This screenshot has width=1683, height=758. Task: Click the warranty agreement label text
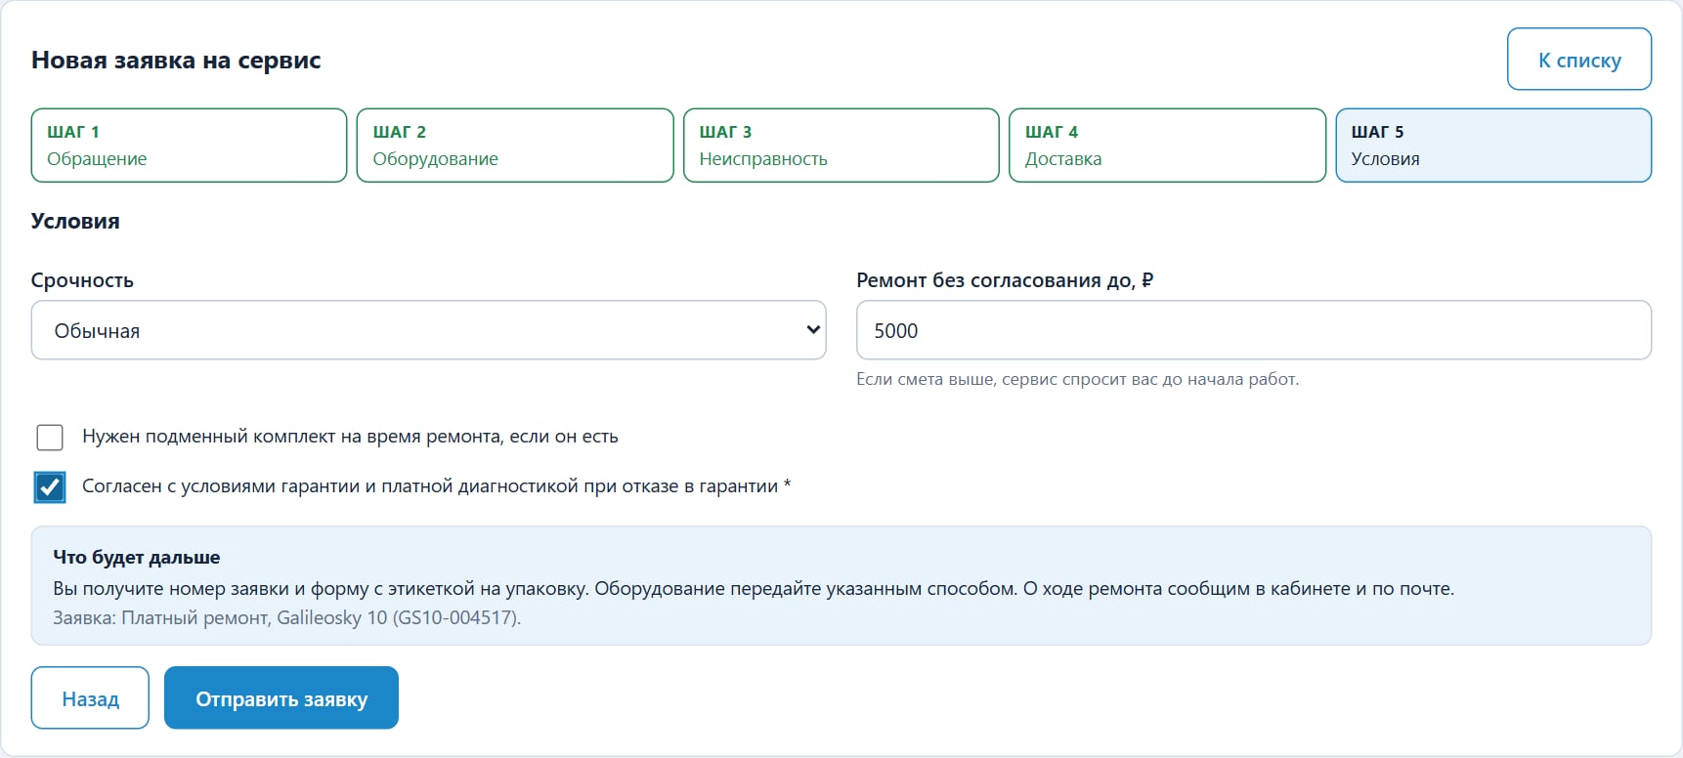[436, 486]
